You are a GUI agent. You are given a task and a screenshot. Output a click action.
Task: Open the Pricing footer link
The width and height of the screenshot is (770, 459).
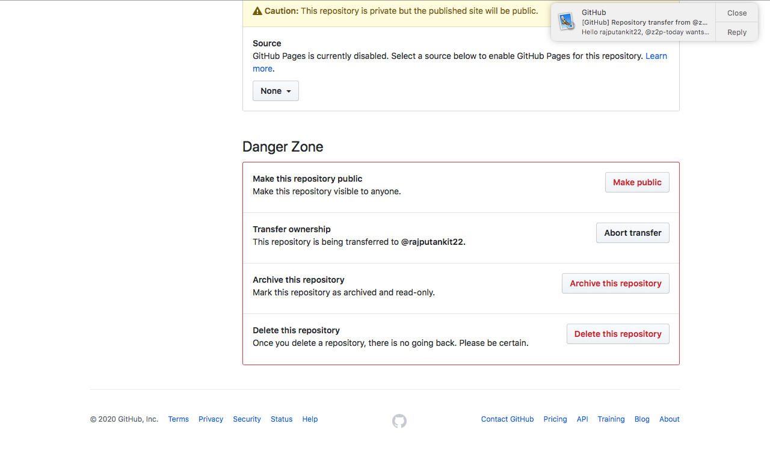tap(555, 419)
